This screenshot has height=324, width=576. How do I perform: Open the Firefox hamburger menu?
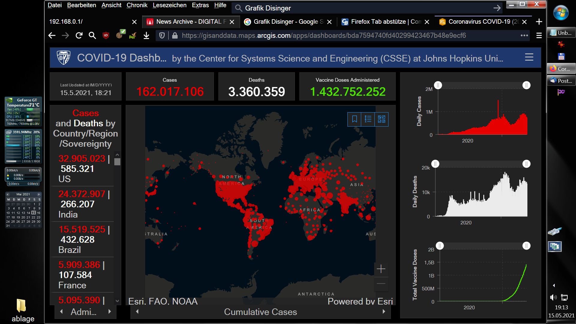539,36
